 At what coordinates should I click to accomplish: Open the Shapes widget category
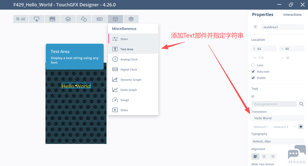click(84, 19)
